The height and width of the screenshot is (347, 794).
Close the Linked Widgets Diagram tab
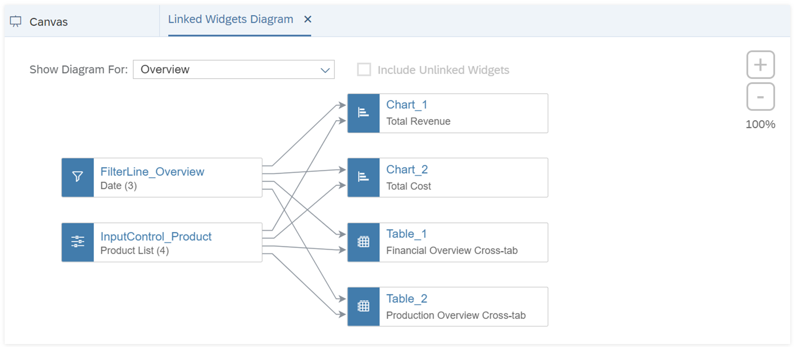(308, 20)
